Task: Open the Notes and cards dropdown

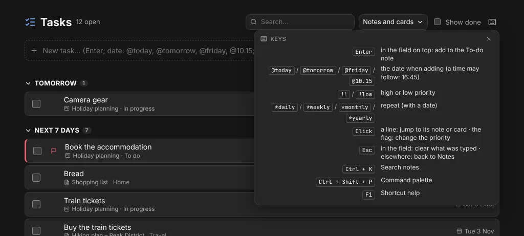Action: 393,22
